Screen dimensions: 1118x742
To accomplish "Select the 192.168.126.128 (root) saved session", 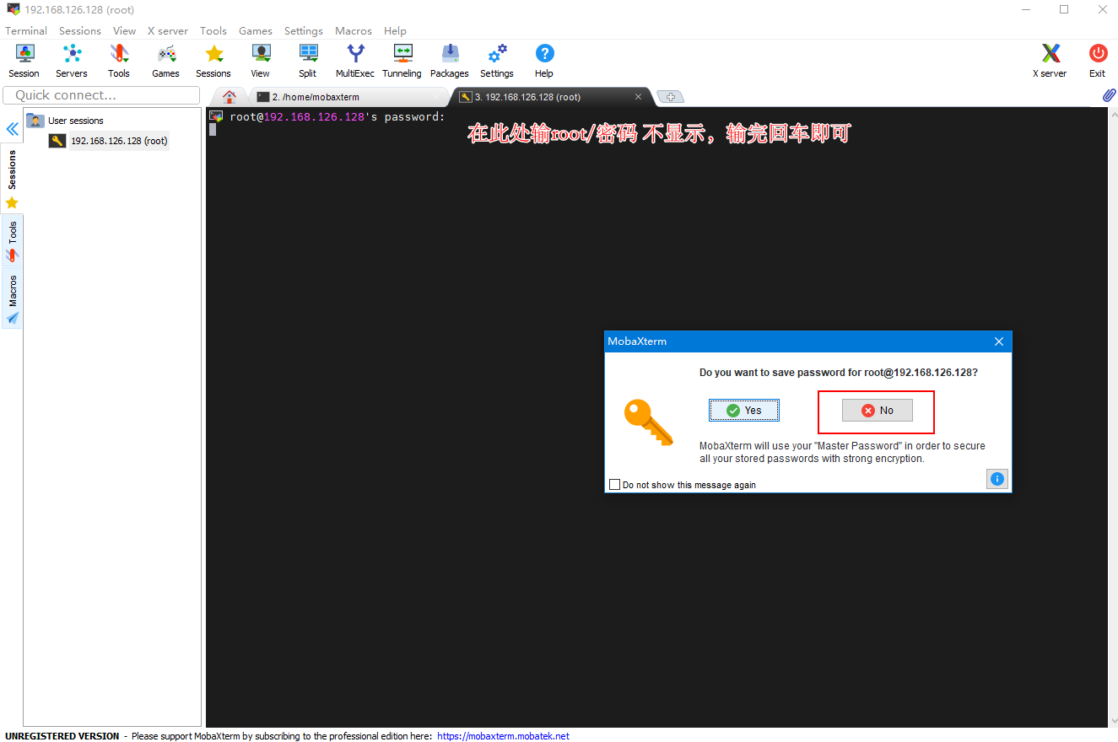I will pos(109,141).
